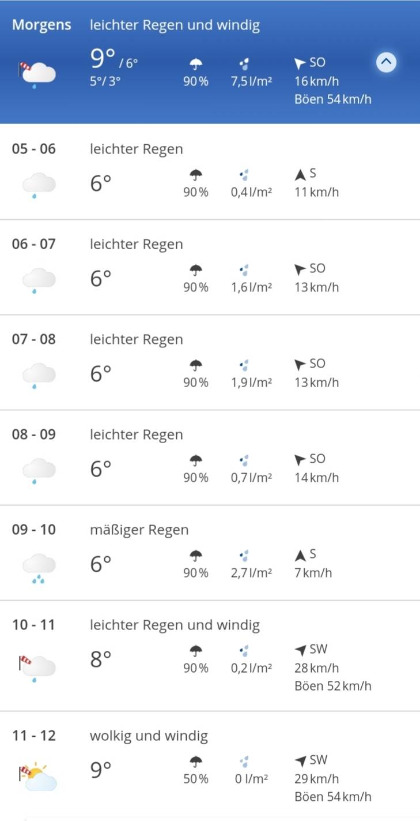Select the 05 - 06 hourly time label
This screenshot has width=420, height=821.
click(34, 149)
